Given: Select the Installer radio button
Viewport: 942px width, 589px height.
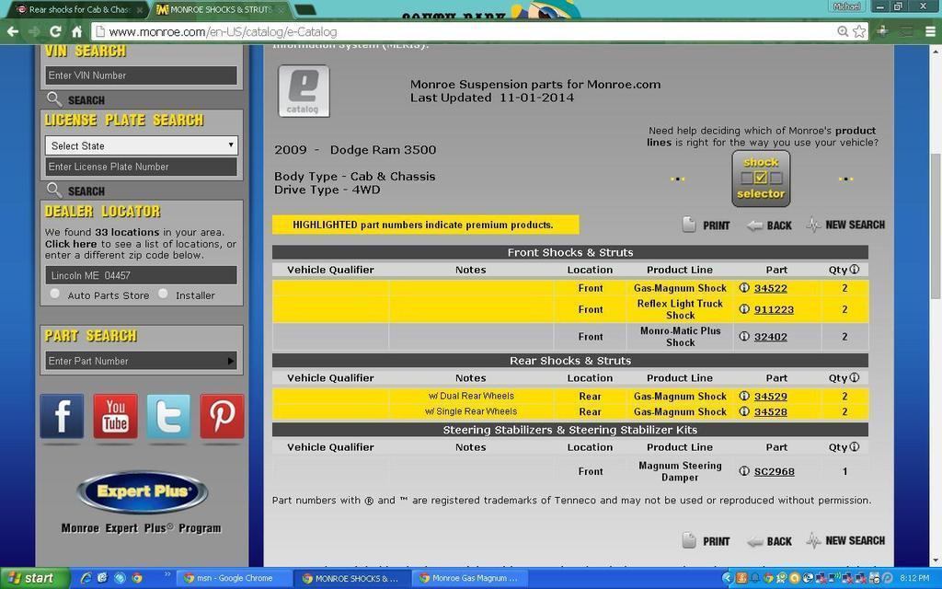Looking at the screenshot, I should click(x=163, y=294).
